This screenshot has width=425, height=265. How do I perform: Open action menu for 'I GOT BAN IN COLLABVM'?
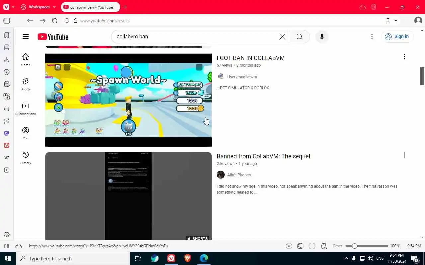(x=404, y=57)
